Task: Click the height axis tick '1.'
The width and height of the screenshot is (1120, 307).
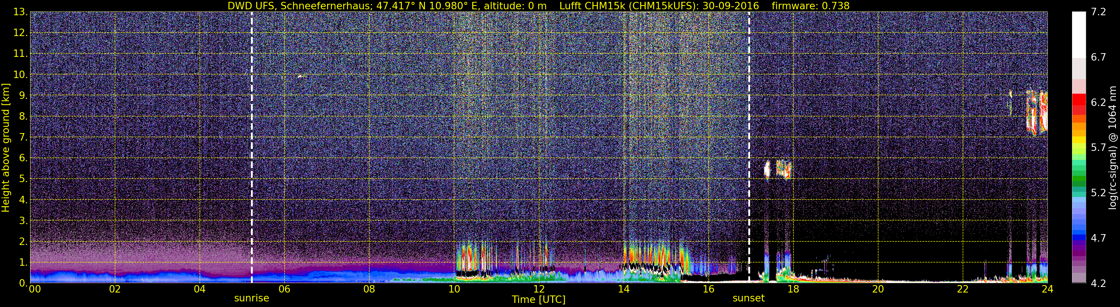Action: point(23,262)
